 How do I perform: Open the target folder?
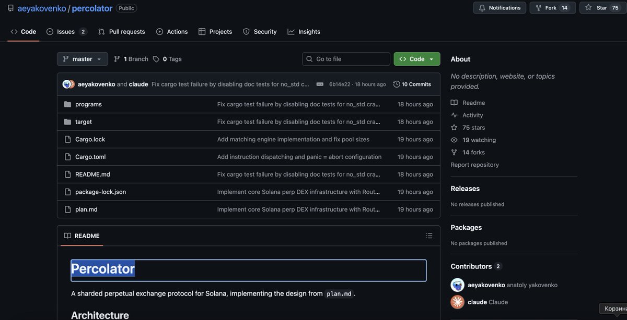point(84,122)
